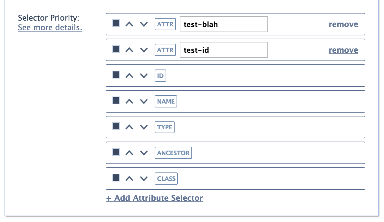384x222 pixels.
Task: Move ANCESTOR selector up in priority
Action: pos(129,153)
